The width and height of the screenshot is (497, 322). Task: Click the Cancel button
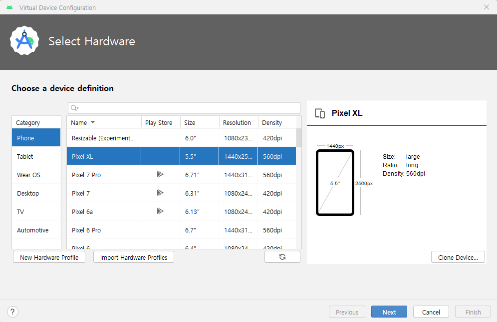coord(431,312)
